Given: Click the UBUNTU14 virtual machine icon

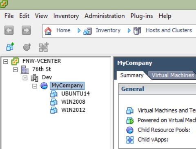Looking at the screenshot, I should pos(54,94).
